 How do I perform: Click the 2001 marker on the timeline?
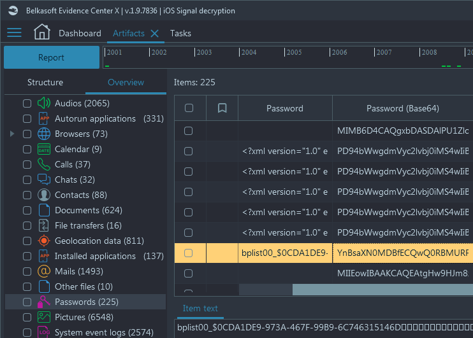[113, 52]
